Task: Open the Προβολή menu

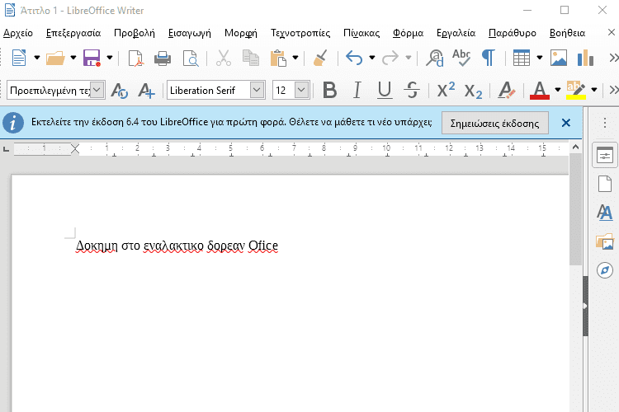Action: (x=135, y=33)
